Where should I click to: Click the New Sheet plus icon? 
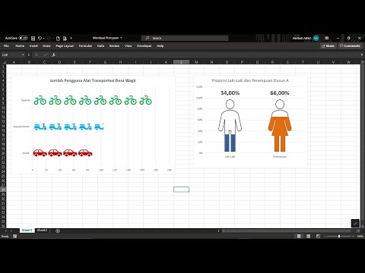click(x=58, y=231)
